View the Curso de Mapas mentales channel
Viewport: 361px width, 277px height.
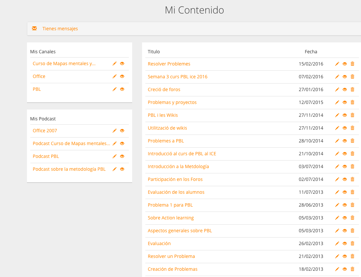122,63
